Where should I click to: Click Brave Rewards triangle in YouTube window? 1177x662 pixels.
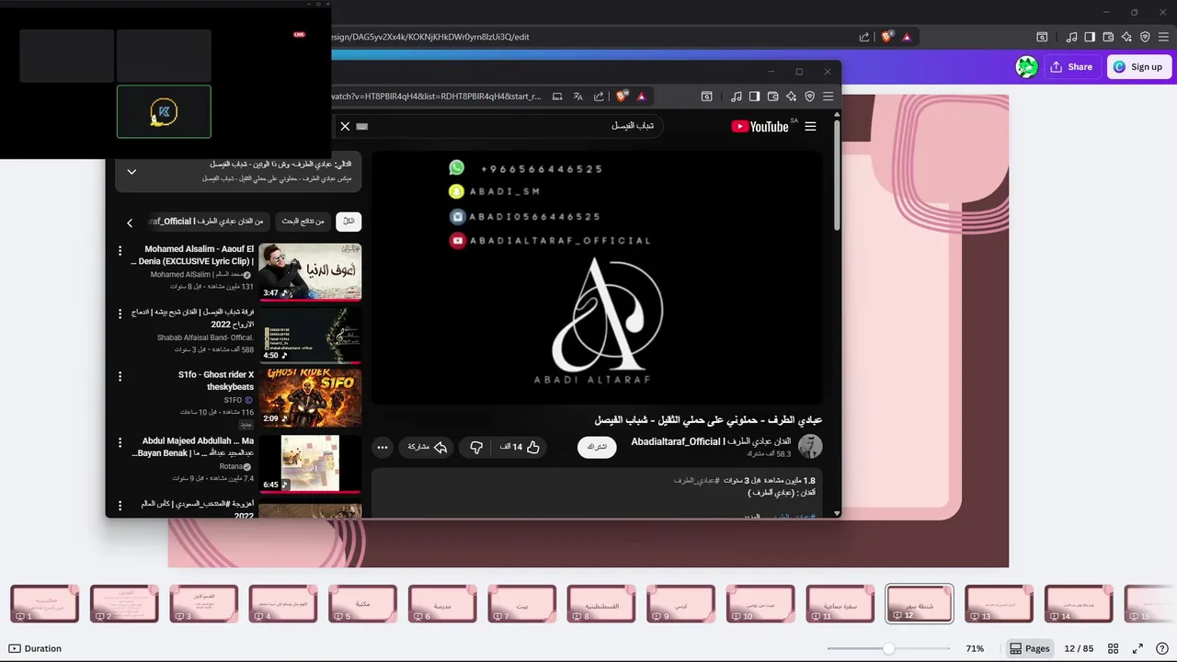tap(641, 96)
